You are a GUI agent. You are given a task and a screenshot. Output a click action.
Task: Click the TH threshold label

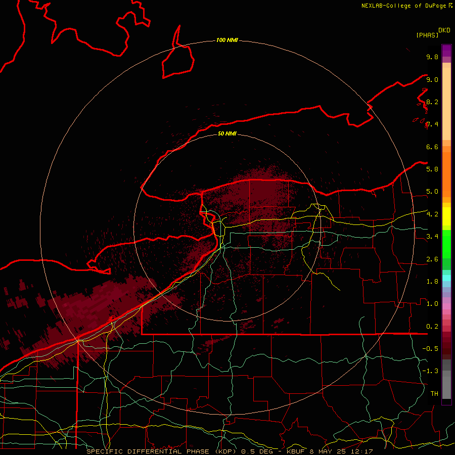click(434, 394)
